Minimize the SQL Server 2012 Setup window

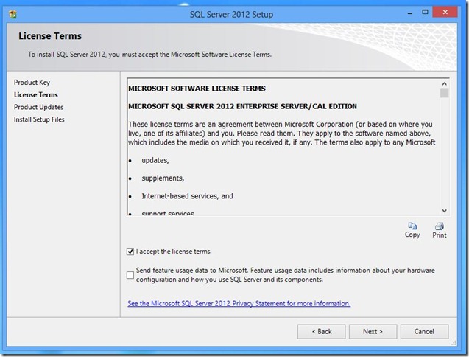[410, 13]
